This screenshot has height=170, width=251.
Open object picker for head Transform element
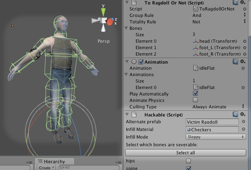(244, 41)
